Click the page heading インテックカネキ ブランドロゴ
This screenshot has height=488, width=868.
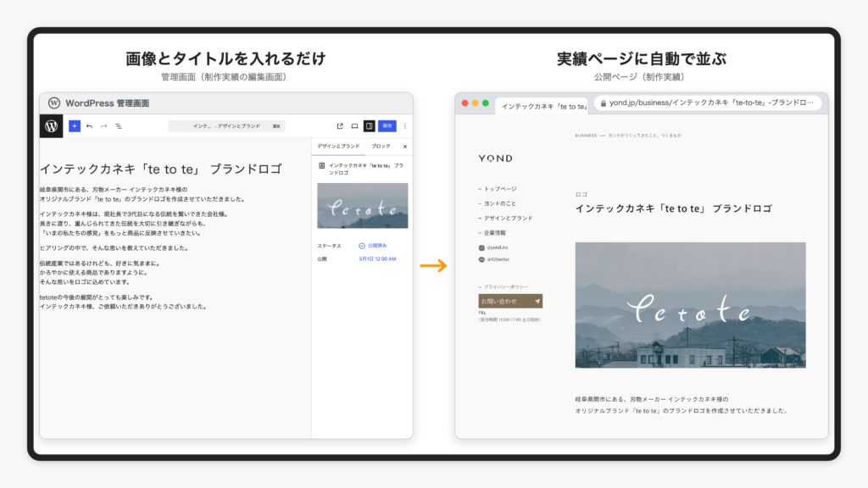pos(674,208)
